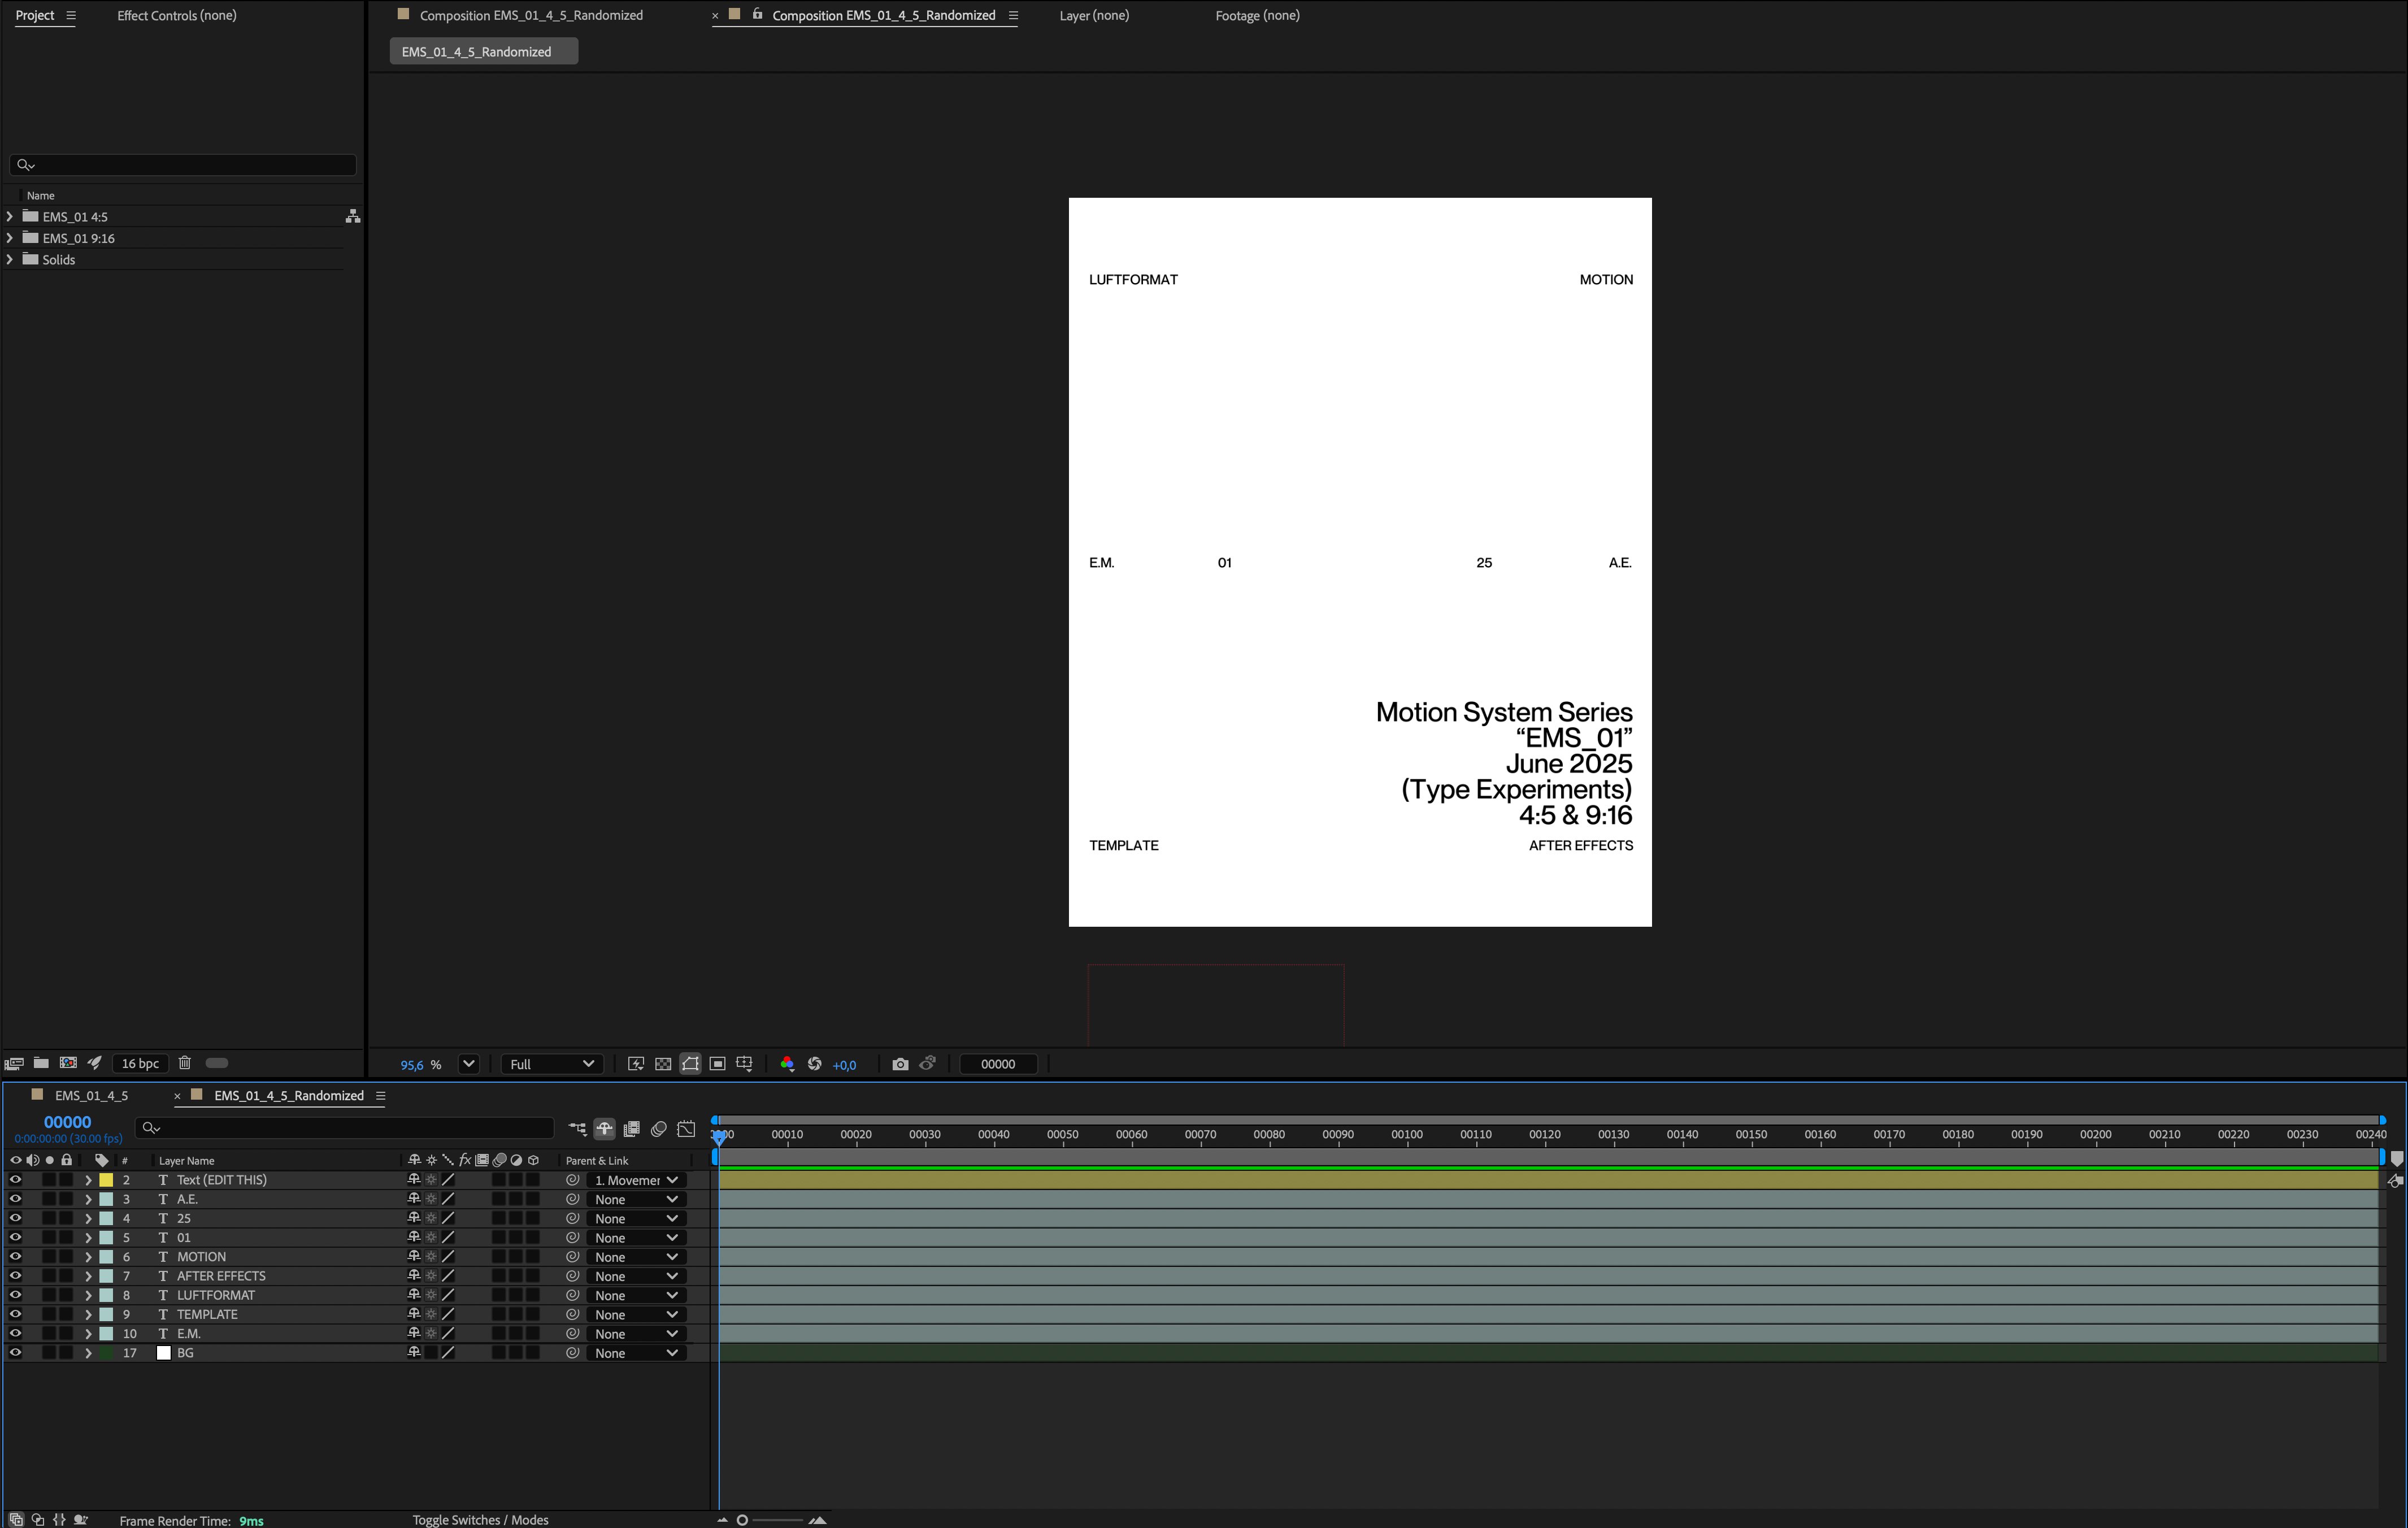Open parent dropdown for LUFTFORMAT layer
The height and width of the screenshot is (1528, 2408).
636,1295
